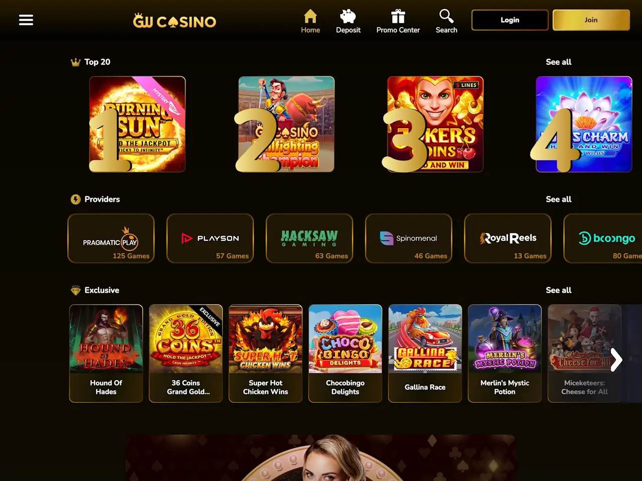
Task: Open Hound Of Hades game
Action: (106, 354)
